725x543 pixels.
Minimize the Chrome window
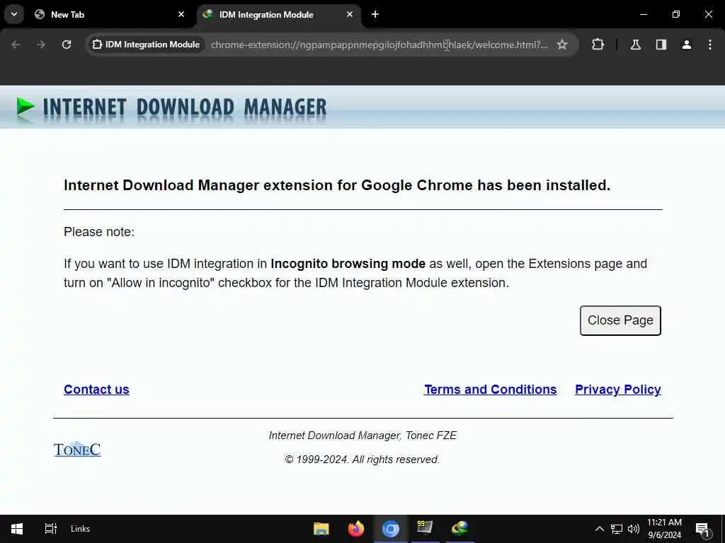point(643,14)
